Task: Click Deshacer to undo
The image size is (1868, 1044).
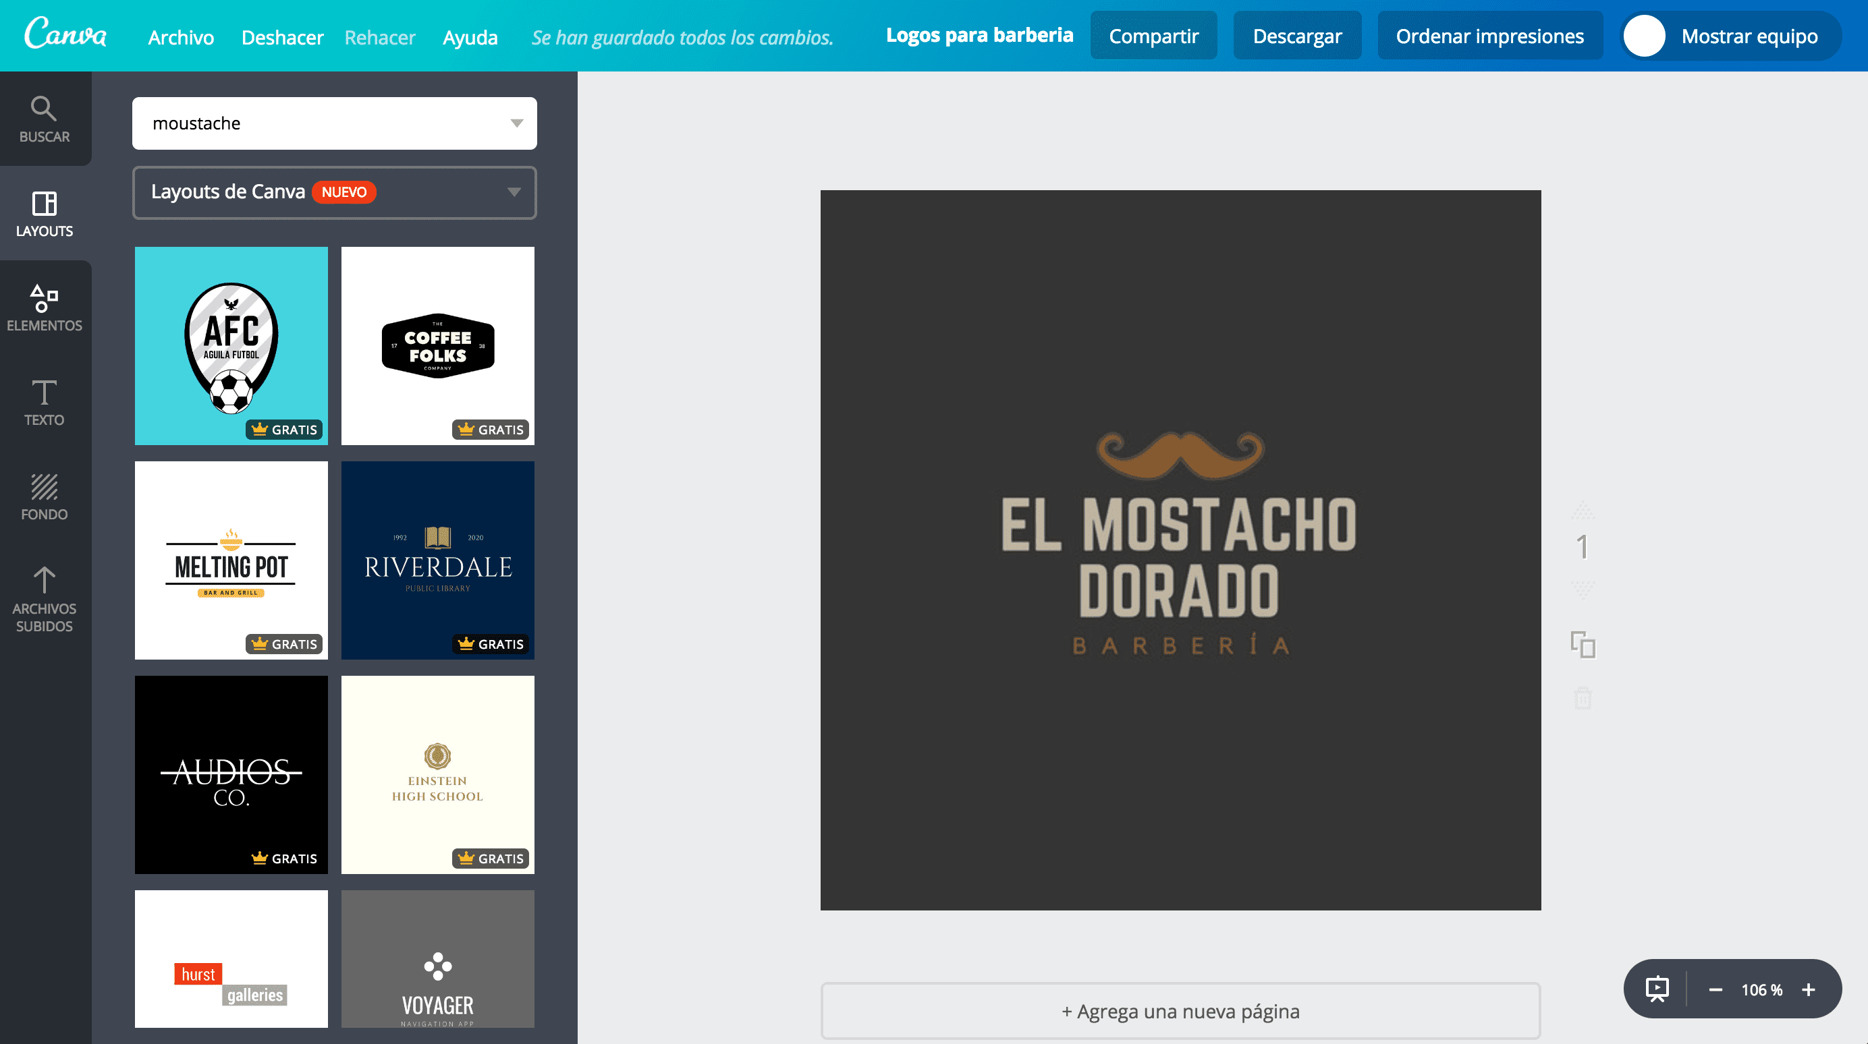Action: [282, 37]
